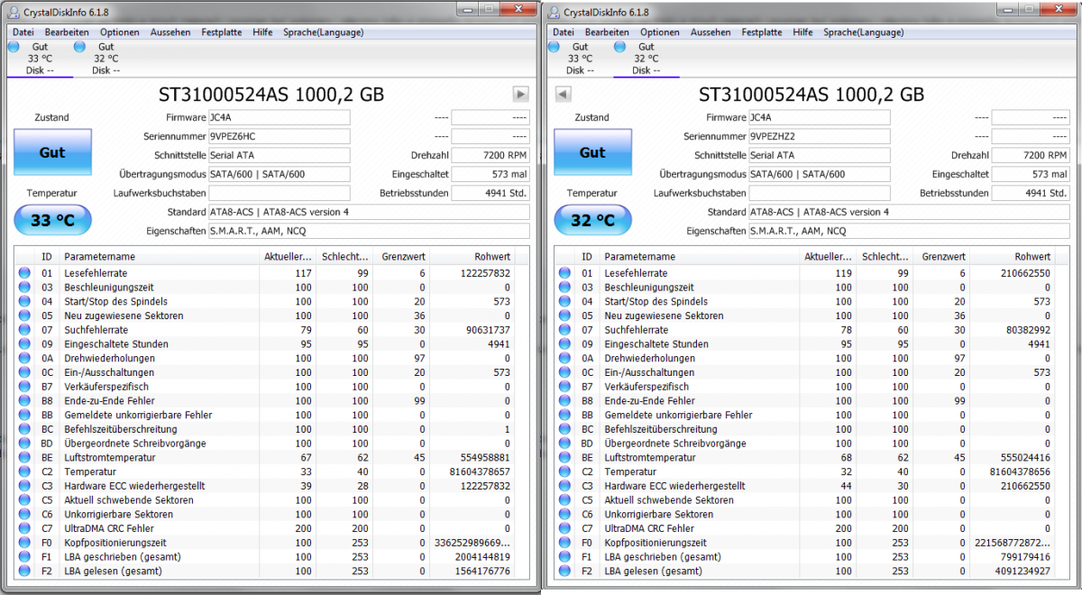This screenshot has width=1082, height=595.
Task: Open Aussehen menu in right window
Action: pos(711,32)
